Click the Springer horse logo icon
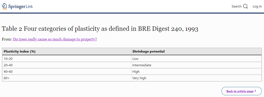The height and width of the screenshot is (97, 264). 4,6
